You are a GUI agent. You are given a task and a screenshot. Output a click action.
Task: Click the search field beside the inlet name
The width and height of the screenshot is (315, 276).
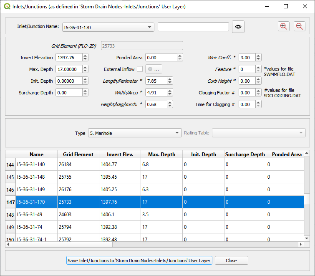tap(193, 27)
